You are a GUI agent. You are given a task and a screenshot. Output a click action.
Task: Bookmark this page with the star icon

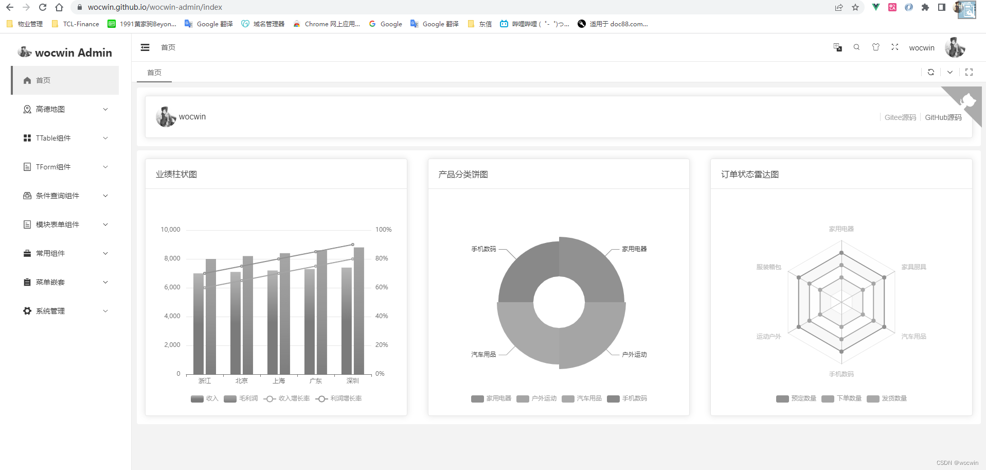pyautogui.click(x=855, y=7)
